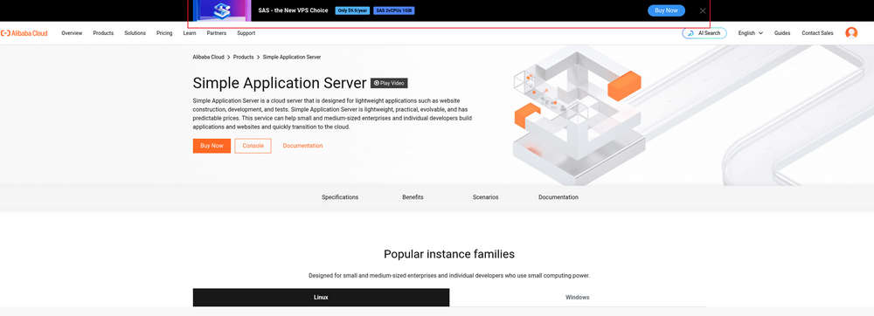Click the Alibaba Cloud logo
This screenshot has height=316, width=874.
pyautogui.click(x=24, y=33)
